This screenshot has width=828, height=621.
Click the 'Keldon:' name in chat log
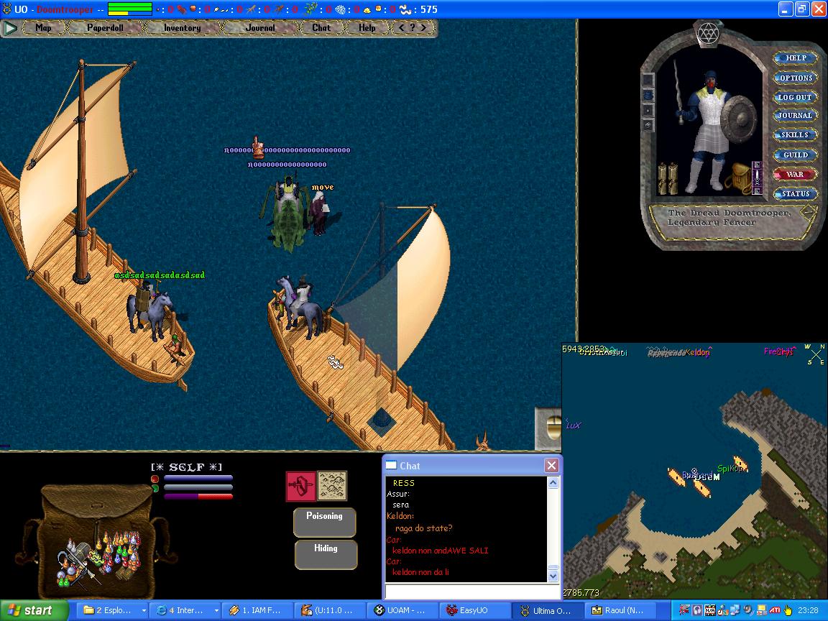tap(400, 516)
